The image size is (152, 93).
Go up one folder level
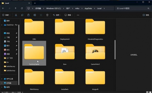(16, 8)
